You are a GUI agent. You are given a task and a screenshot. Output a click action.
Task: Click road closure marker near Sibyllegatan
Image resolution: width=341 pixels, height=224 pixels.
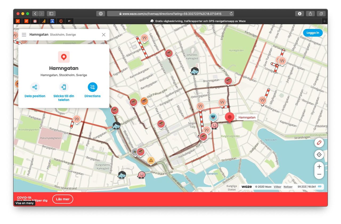coord(262,100)
